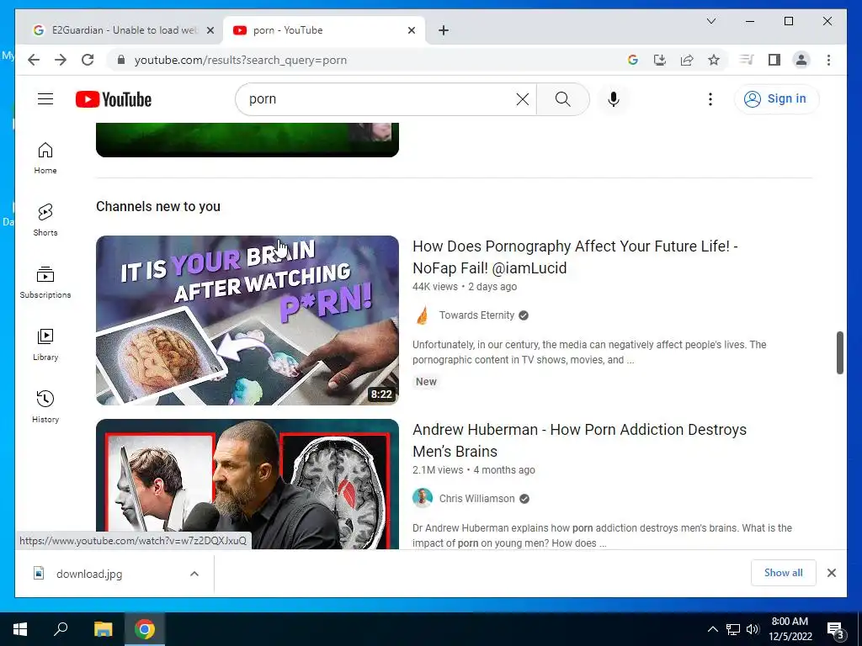Sign in to YouTube

point(776,99)
